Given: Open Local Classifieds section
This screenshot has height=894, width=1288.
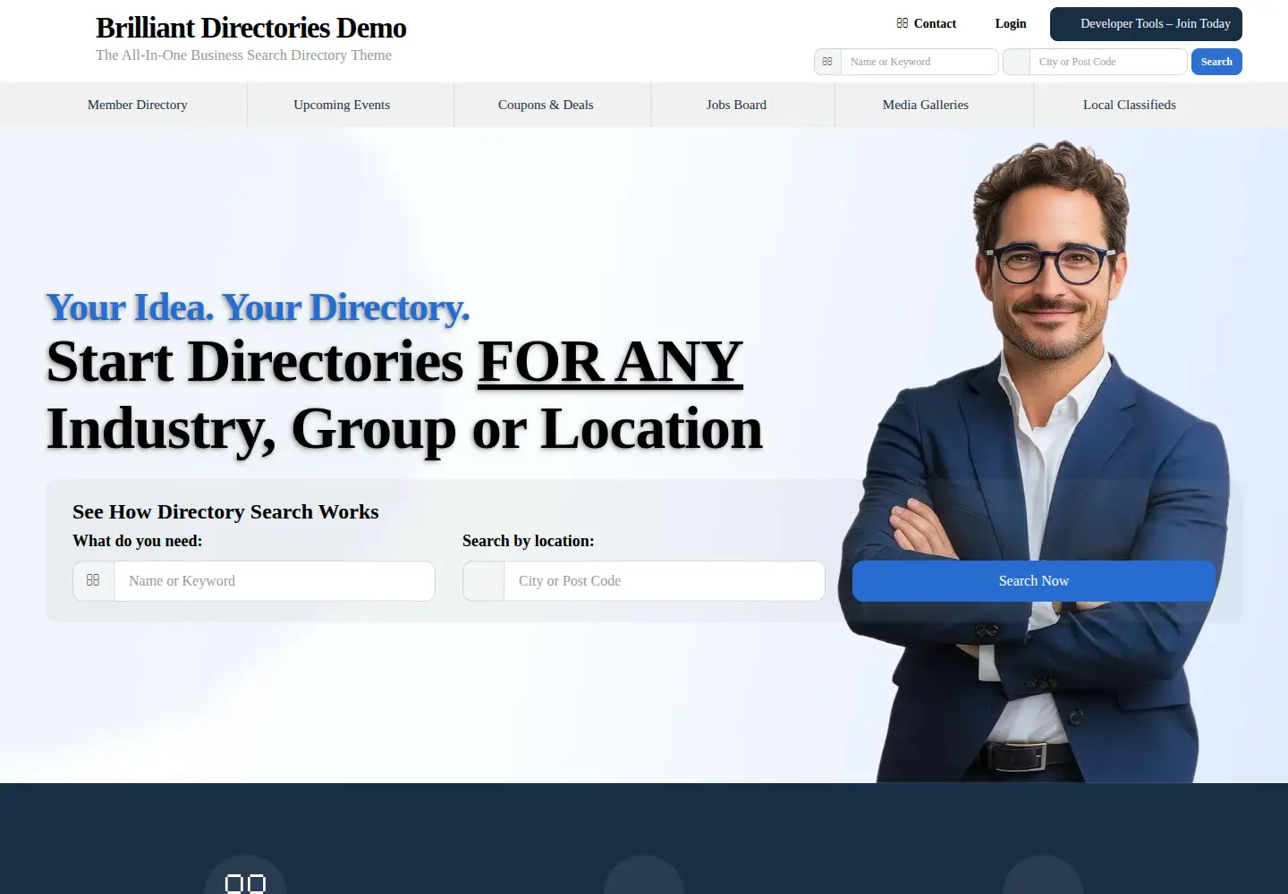Looking at the screenshot, I should click(x=1130, y=105).
